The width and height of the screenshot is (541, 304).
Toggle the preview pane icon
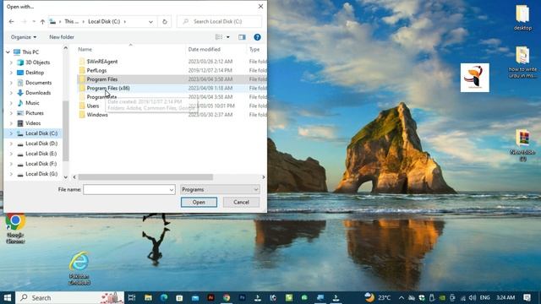pos(242,37)
